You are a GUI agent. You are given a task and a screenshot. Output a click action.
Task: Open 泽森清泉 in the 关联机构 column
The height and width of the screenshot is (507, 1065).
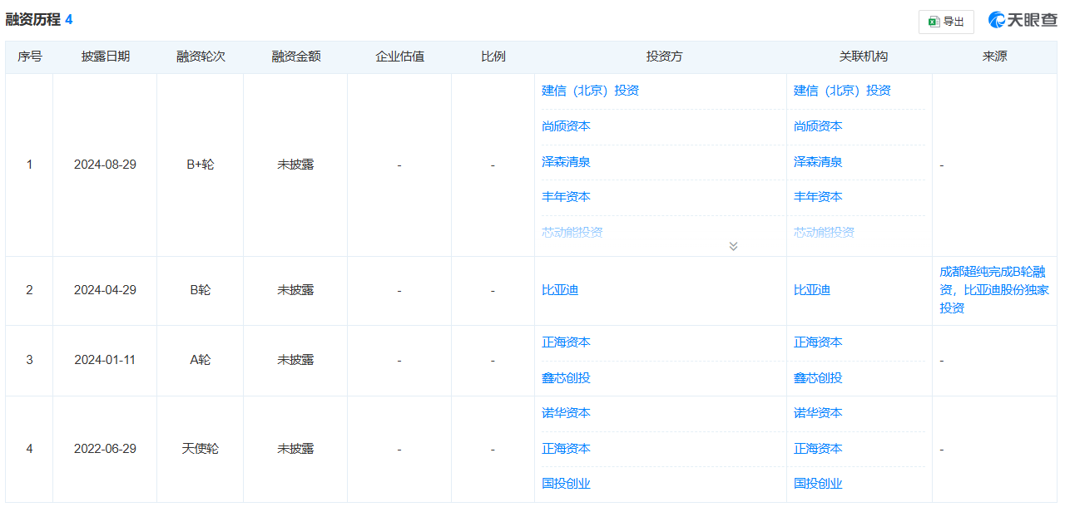point(818,162)
